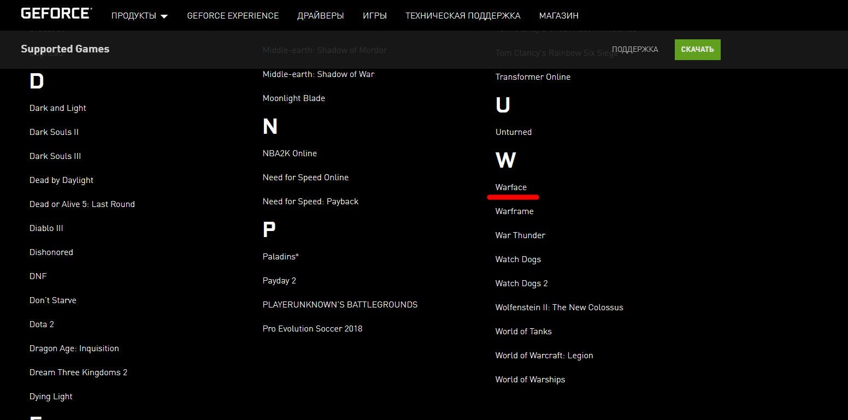This screenshot has width=848, height=420.
Task: Open the GEFORCE EXPERIENCE menu item
Action: click(x=233, y=16)
